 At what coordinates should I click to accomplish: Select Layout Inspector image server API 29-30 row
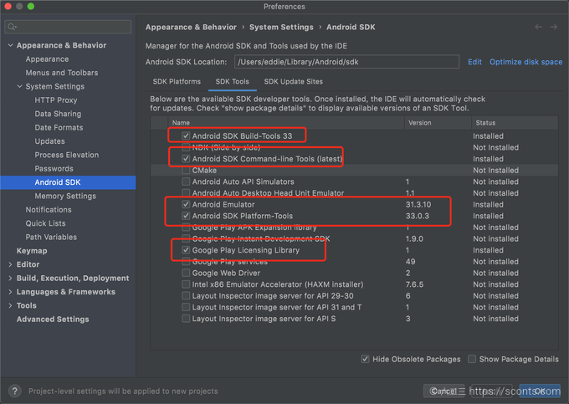coord(354,295)
